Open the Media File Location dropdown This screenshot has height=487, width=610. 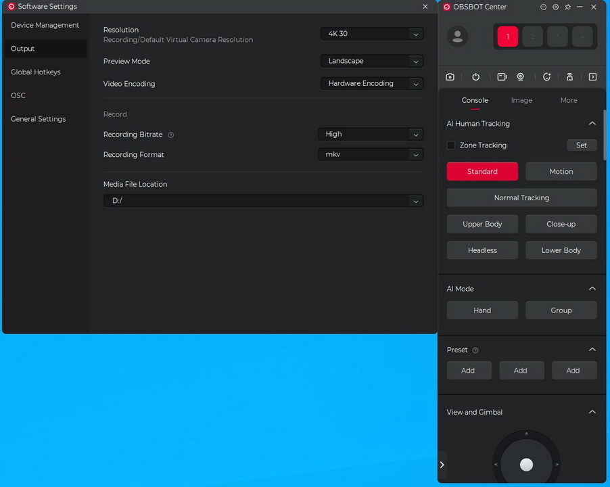263,201
